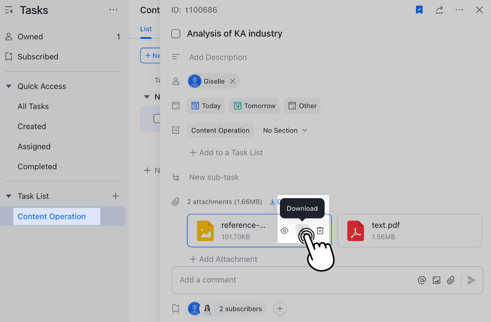
Task: Click the plus icon beside Task List
Action: (x=115, y=196)
